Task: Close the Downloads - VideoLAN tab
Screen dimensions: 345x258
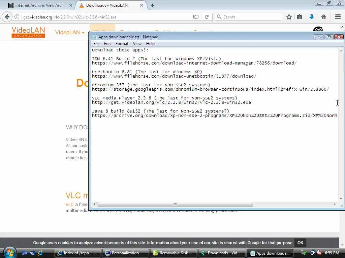Action: (142, 5)
